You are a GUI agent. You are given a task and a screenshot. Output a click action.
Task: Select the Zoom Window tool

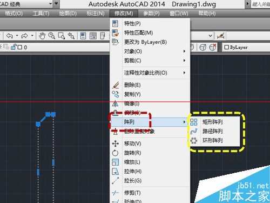pyautogui.click(x=62, y=36)
